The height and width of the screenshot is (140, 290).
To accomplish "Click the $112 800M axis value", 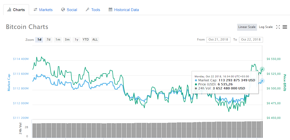I will click(21, 89).
